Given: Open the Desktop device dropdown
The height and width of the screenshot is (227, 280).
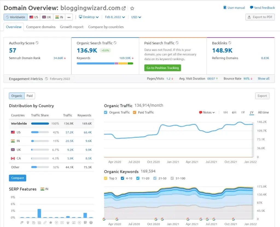Looking at the screenshot, I should [89, 17].
